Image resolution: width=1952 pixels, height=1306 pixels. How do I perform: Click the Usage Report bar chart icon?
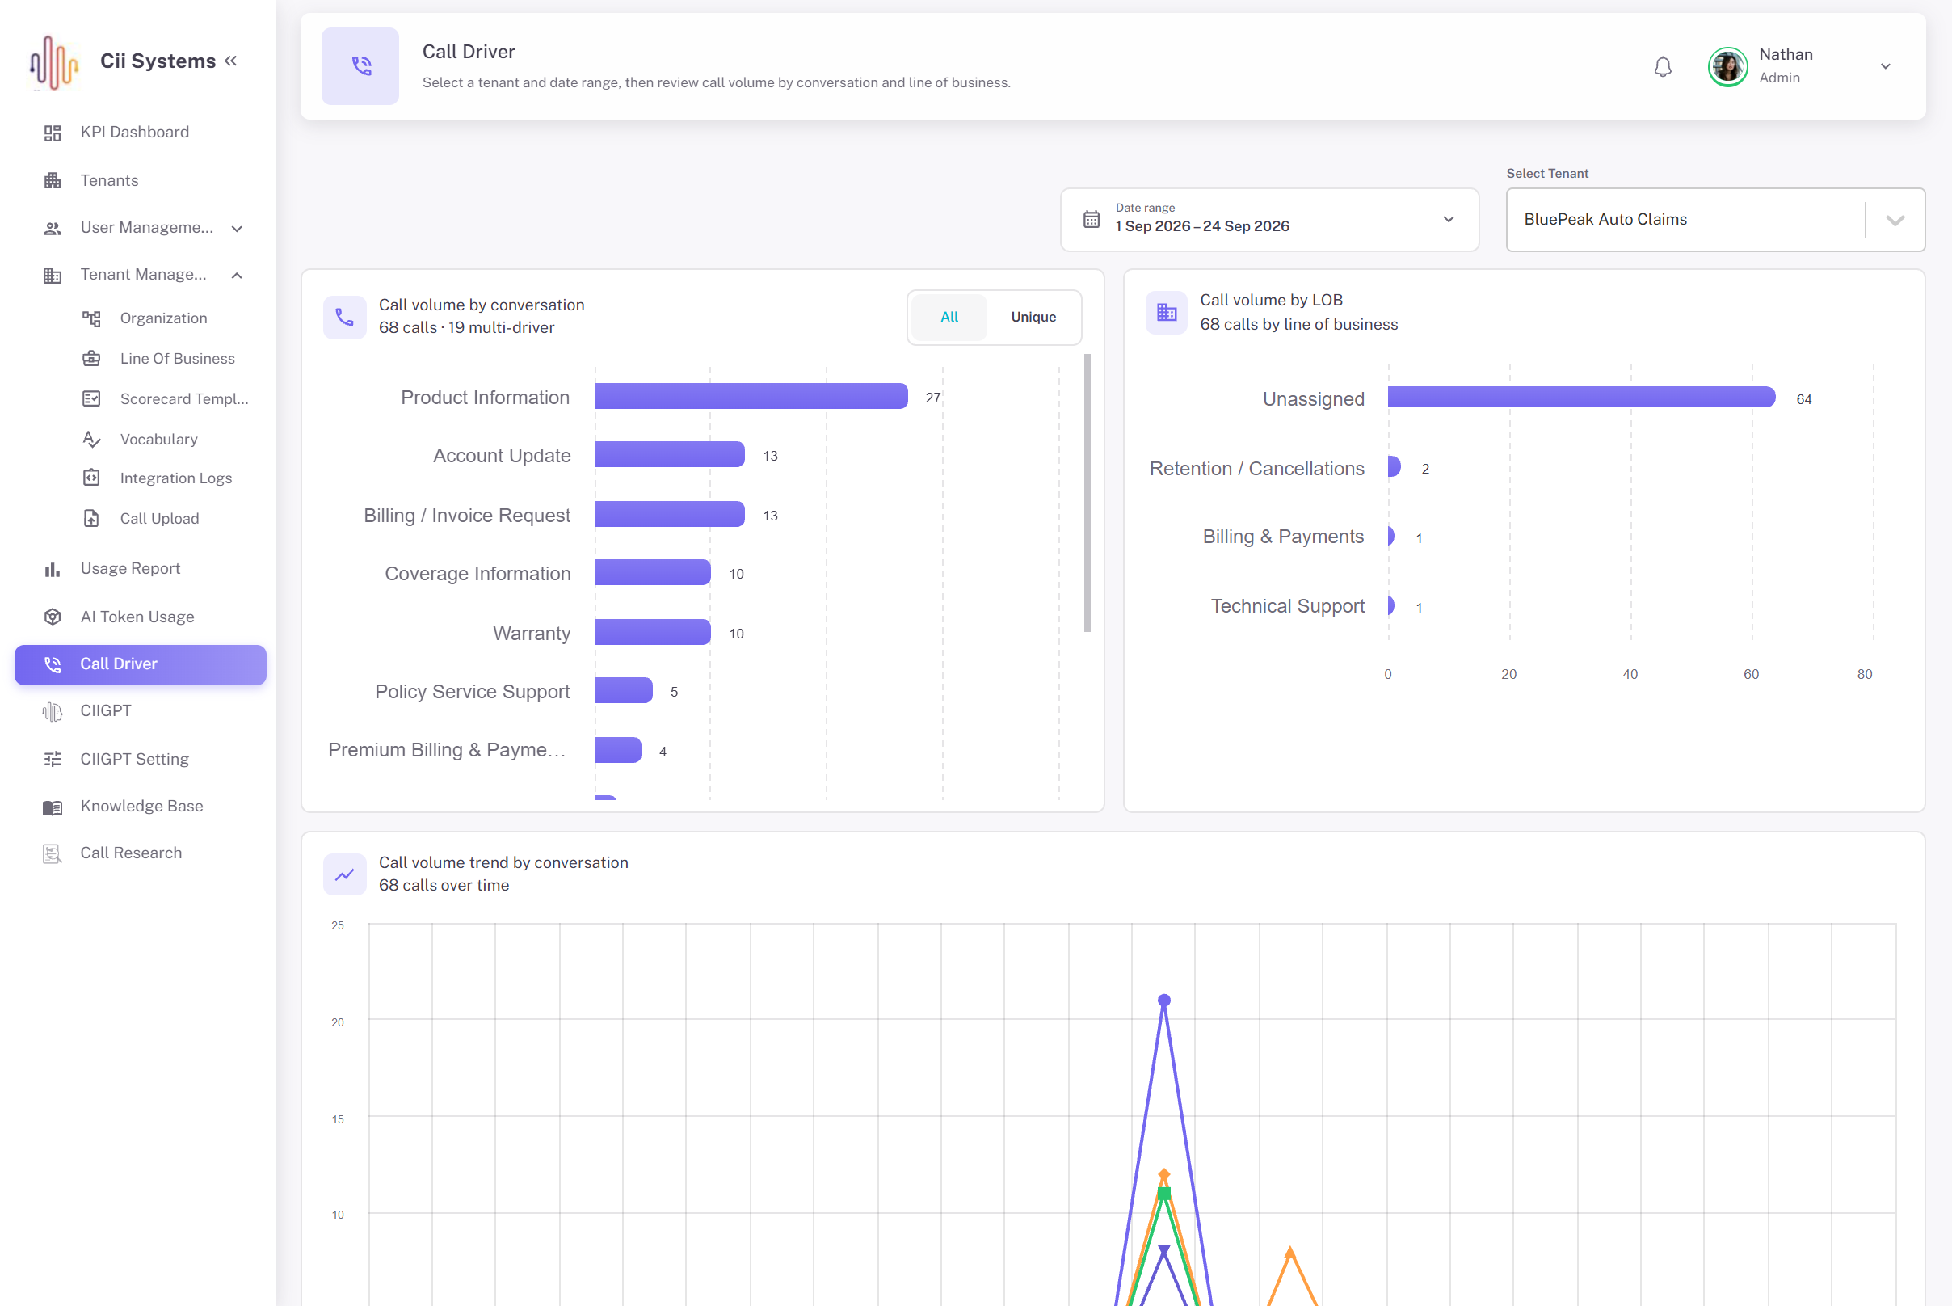pos(53,570)
